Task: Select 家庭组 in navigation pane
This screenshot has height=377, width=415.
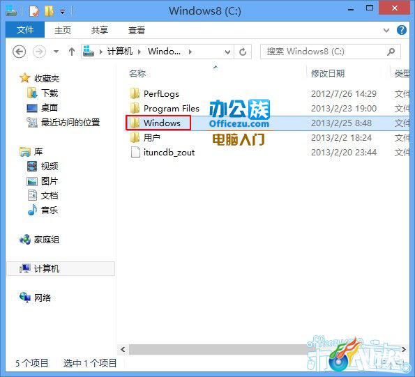Action: click(x=47, y=240)
